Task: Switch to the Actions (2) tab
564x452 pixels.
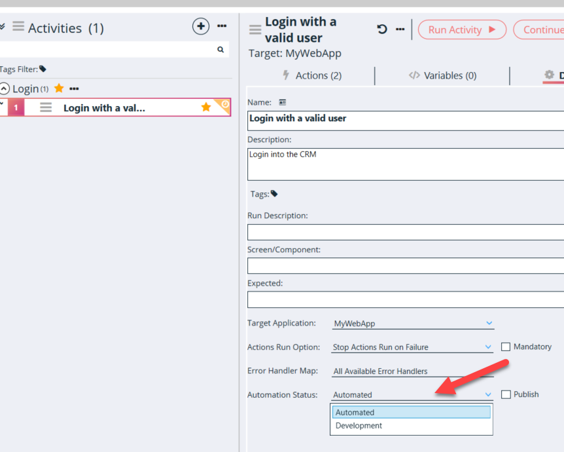Action: [311, 76]
